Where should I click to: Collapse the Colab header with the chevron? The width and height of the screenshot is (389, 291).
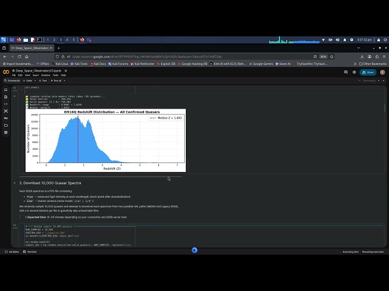coord(384,81)
